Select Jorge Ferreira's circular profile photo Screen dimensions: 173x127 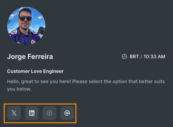pos(26,26)
